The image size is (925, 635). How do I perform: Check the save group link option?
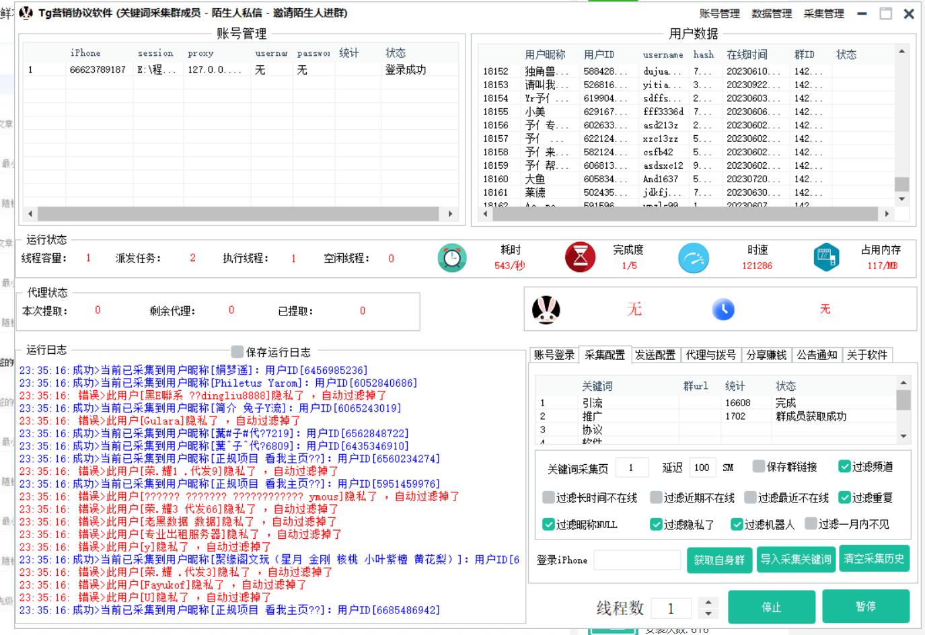(x=759, y=466)
